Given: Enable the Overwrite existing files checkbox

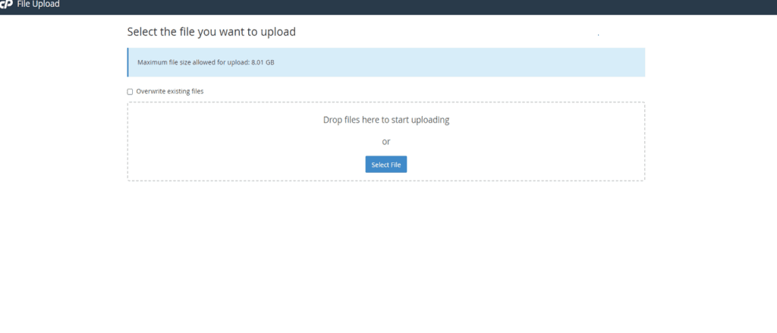Looking at the screenshot, I should tap(130, 92).
